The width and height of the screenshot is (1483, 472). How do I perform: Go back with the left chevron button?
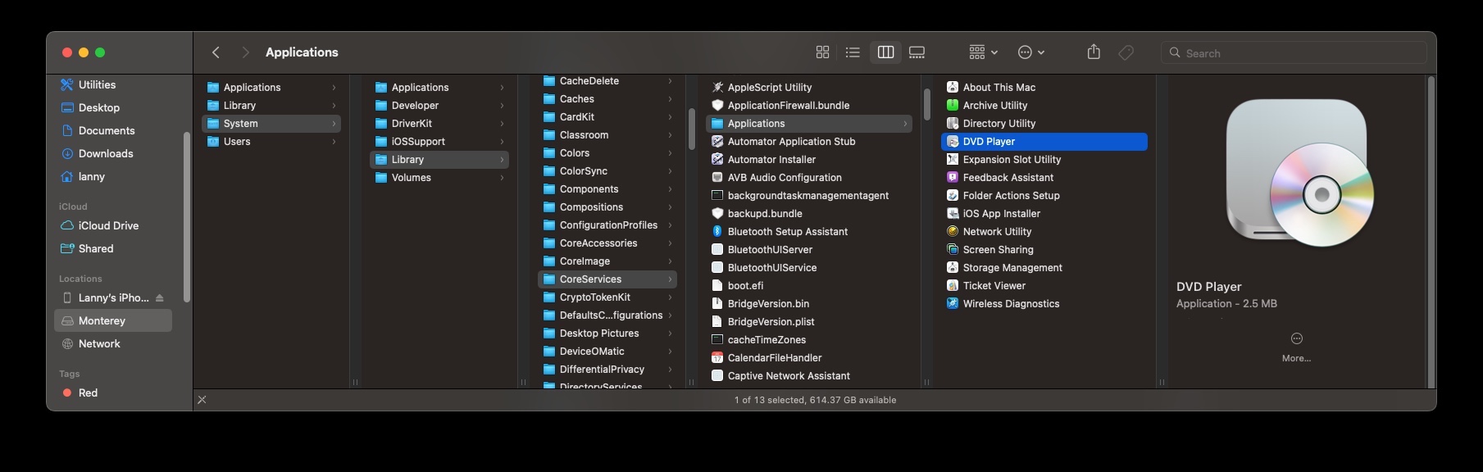point(216,52)
